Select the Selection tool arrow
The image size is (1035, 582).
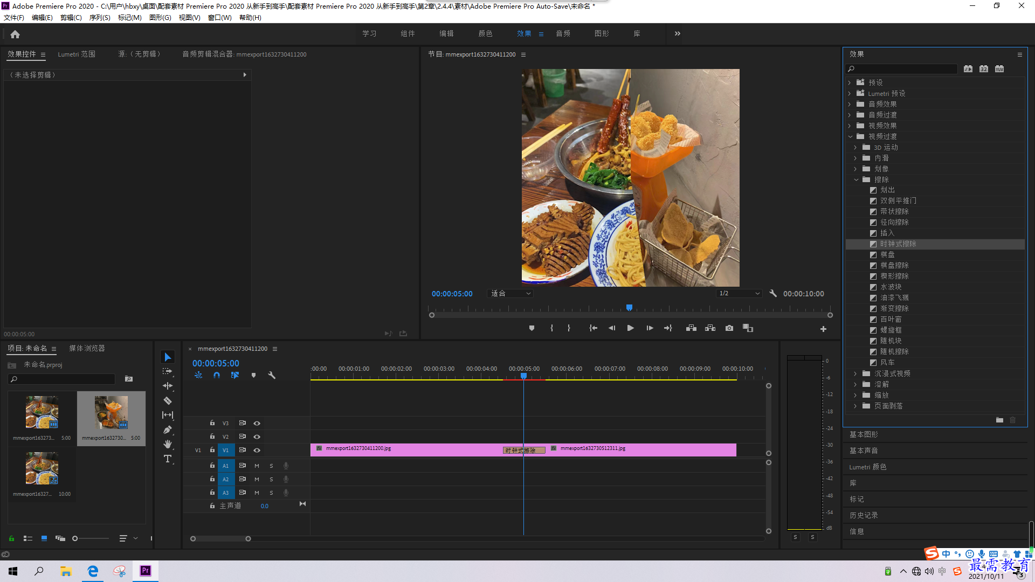[x=168, y=357]
